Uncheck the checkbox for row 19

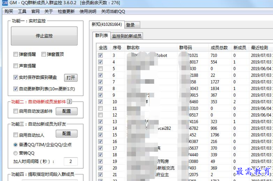click(100, 161)
